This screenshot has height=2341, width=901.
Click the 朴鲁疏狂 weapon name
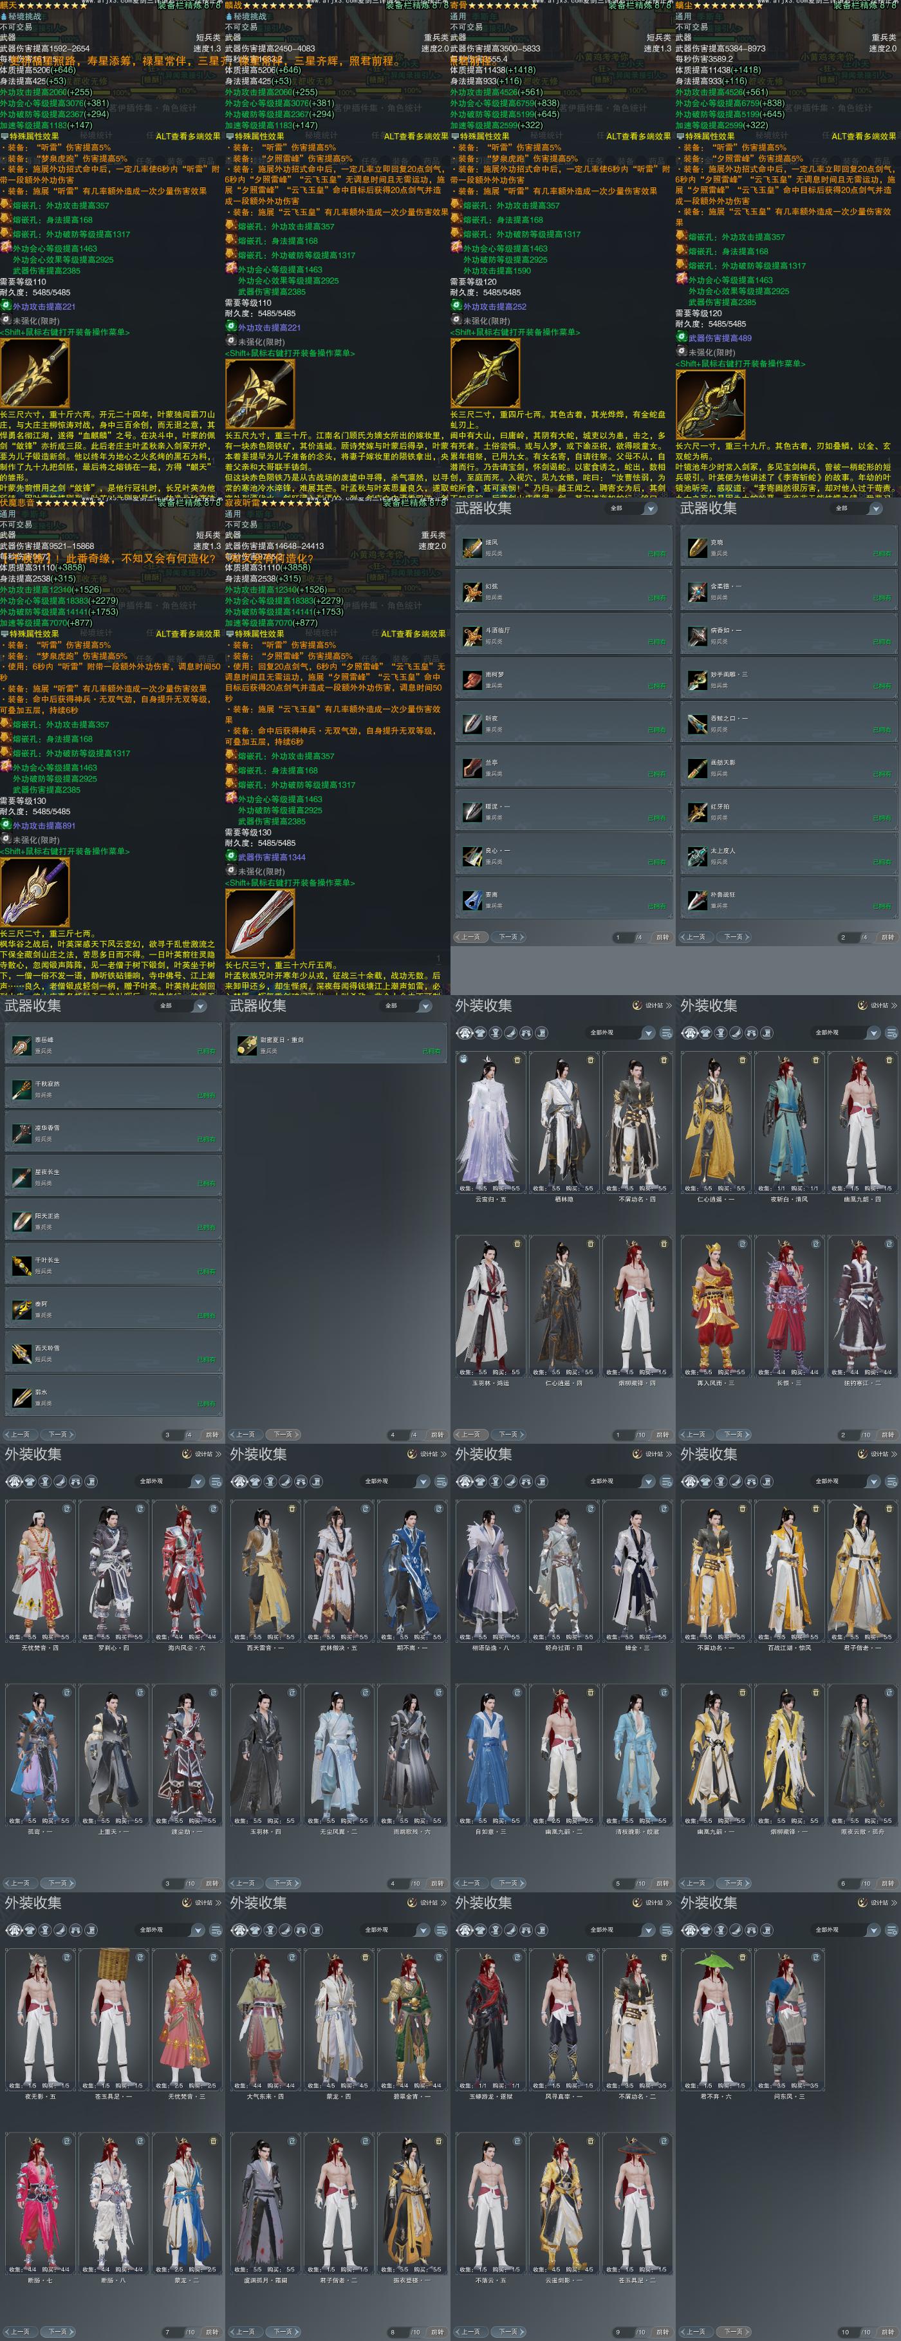click(723, 894)
